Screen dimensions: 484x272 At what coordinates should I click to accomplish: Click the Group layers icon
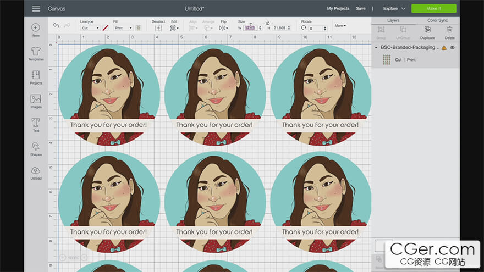[x=381, y=30]
